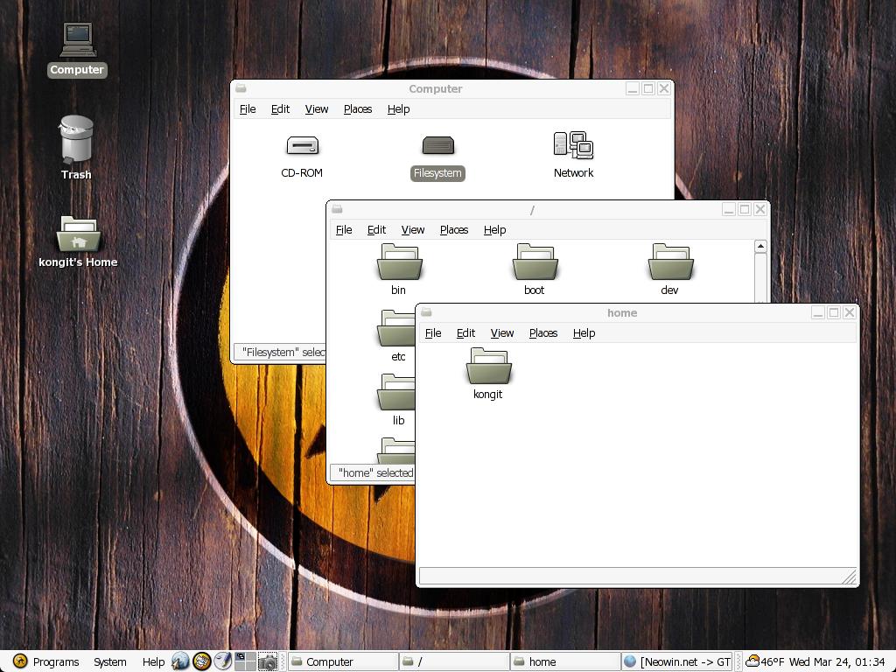Select the dev folder icon

[670, 263]
